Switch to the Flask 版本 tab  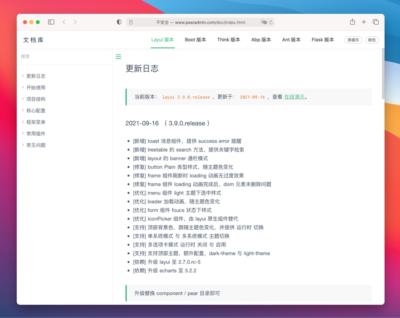coord(323,40)
